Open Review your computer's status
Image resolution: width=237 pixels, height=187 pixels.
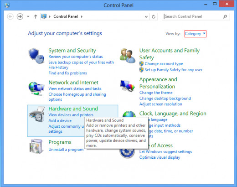[76, 57]
